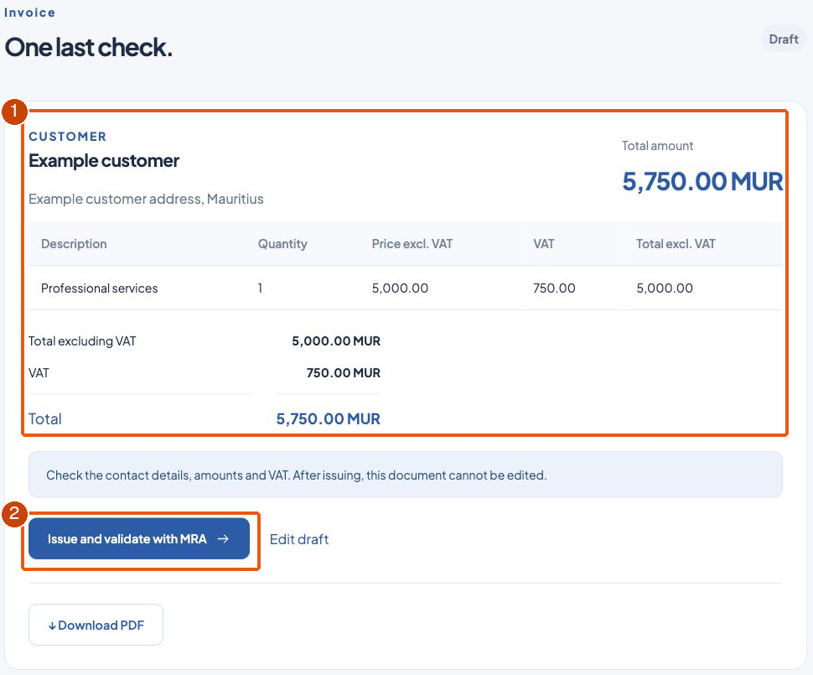Select the 750.00 MUR VAT summary value
Screen dimensions: 813x675
[344, 373]
